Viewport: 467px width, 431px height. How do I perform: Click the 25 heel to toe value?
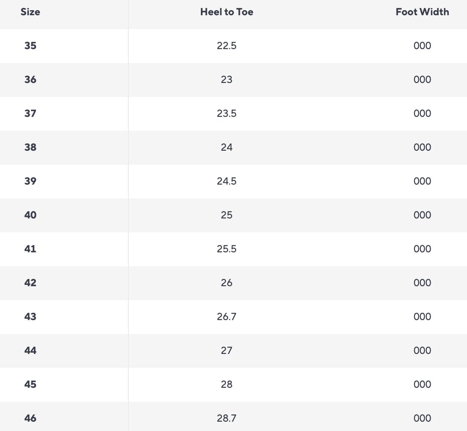(x=227, y=215)
